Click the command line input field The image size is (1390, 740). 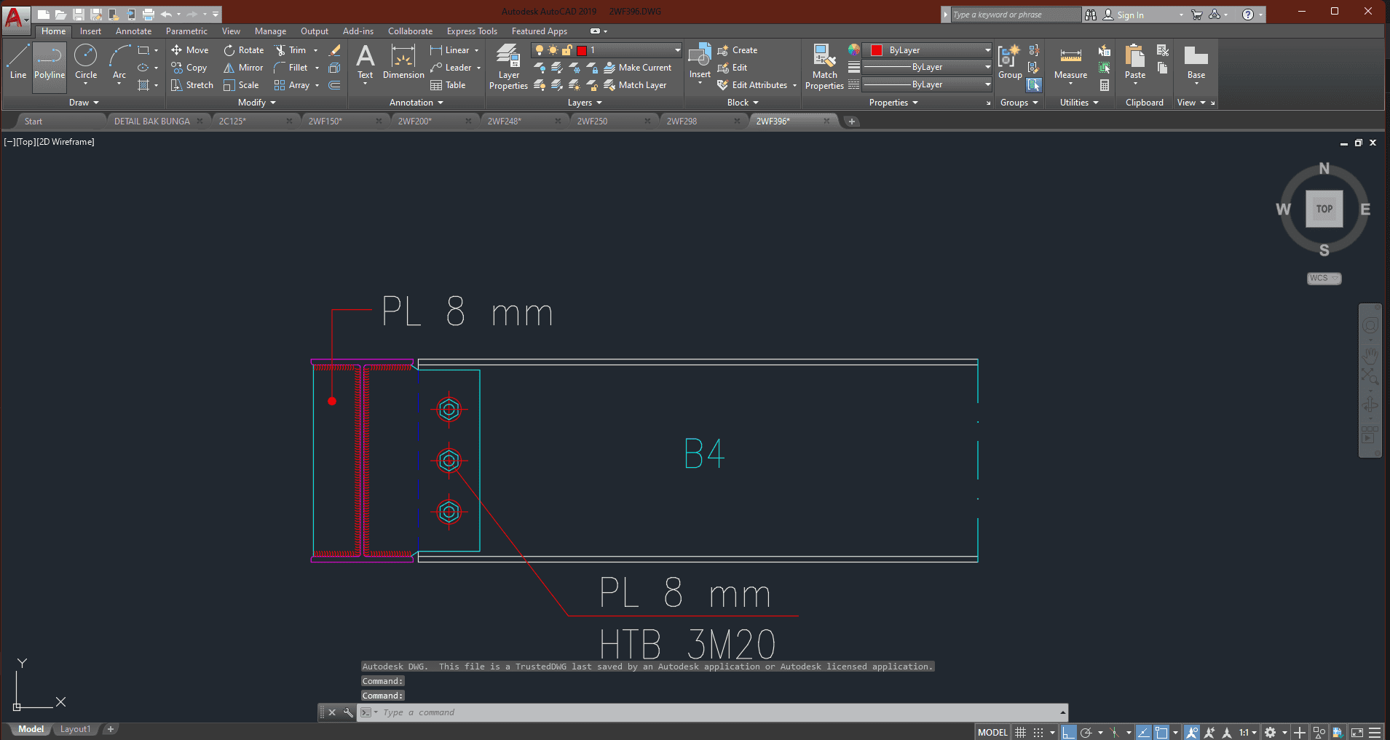click(714, 712)
